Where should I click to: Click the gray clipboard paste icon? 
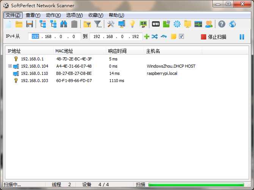74,24
